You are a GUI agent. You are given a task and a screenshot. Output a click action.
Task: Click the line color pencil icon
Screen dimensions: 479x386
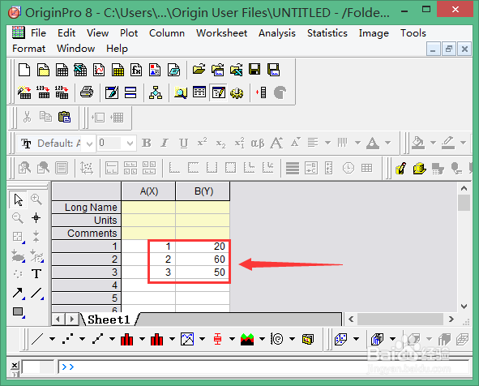(x=448, y=143)
